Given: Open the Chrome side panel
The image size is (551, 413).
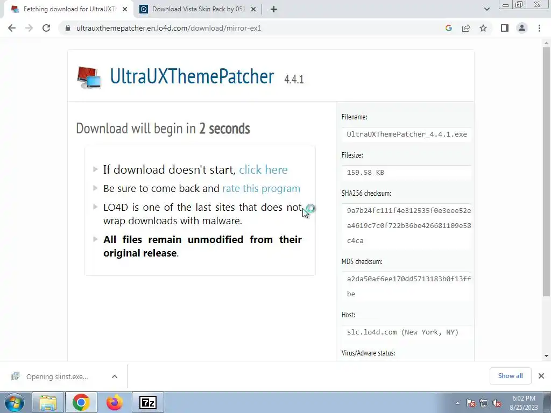Looking at the screenshot, I should [505, 28].
